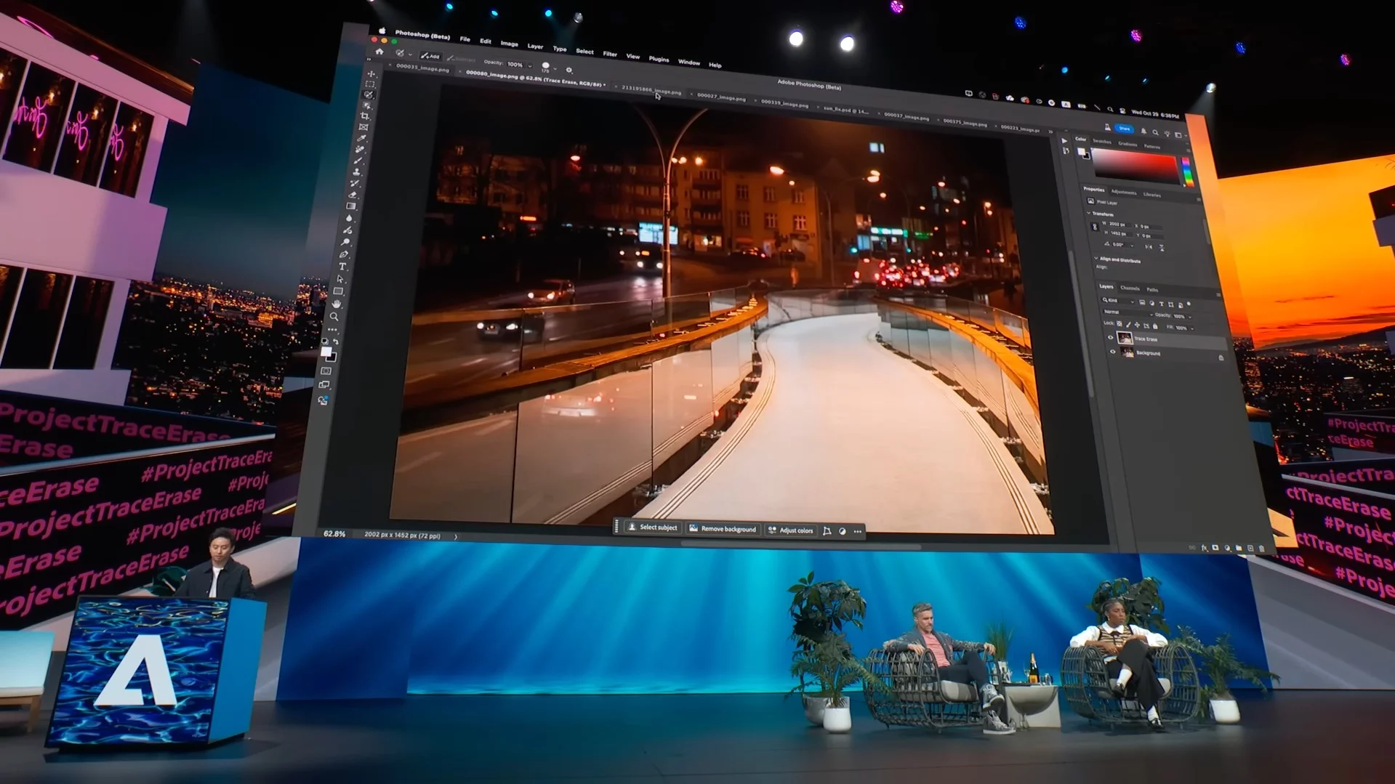
Task: Collapse the Transform section
Action: (1088, 214)
